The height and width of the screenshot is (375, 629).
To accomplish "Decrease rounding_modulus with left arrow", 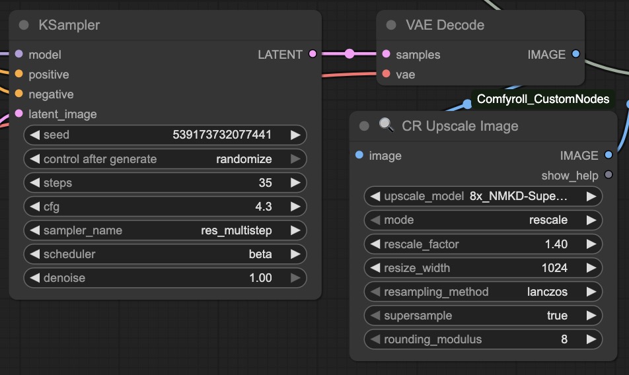I will (x=375, y=339).
